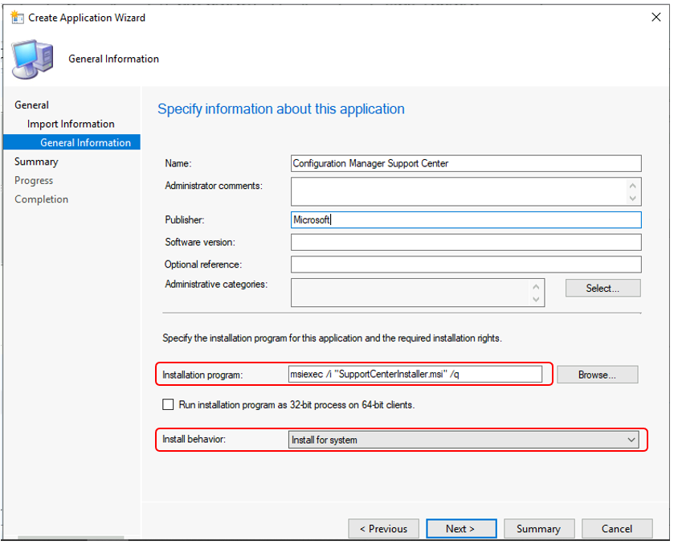Click the computer icon beside General Information header
Image resolution: width=674 pixels, height=545 pixels.
coord(33,59)
